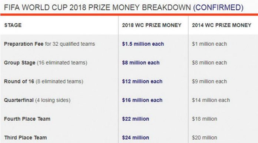The image size is (258, 143).
Task: Click the $12 million each value
Action: pos(142,81)
